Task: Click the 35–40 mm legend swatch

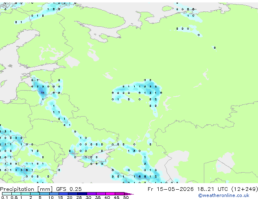Action: click(x=101, y=194)
